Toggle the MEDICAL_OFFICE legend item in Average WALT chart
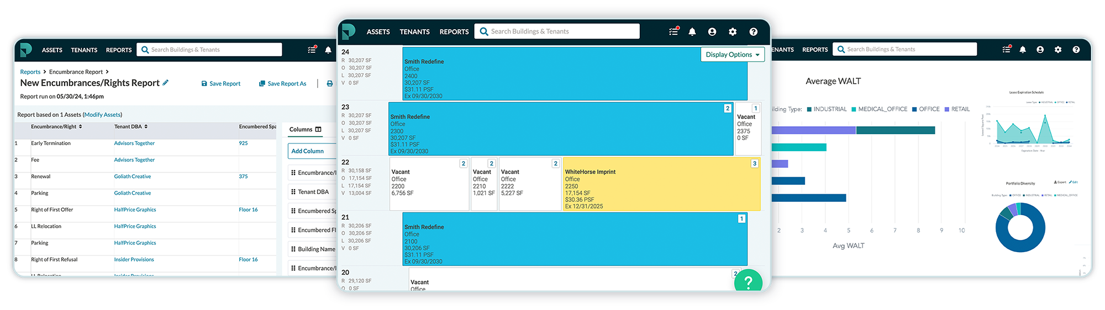 click(878, 109)
